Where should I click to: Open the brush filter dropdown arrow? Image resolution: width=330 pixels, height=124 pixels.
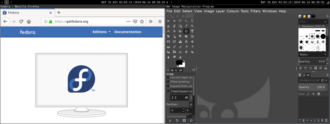pos(325,22)
